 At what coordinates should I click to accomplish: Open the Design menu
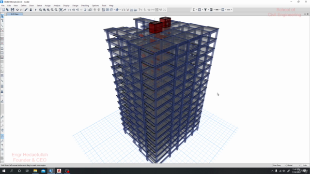tap(76, 6)
